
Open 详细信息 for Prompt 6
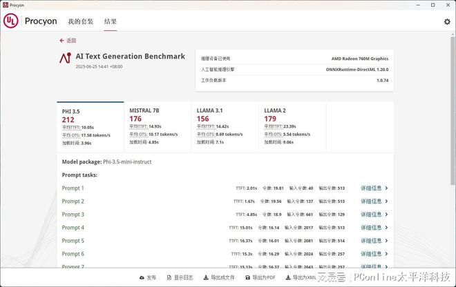tap(371, 254)
